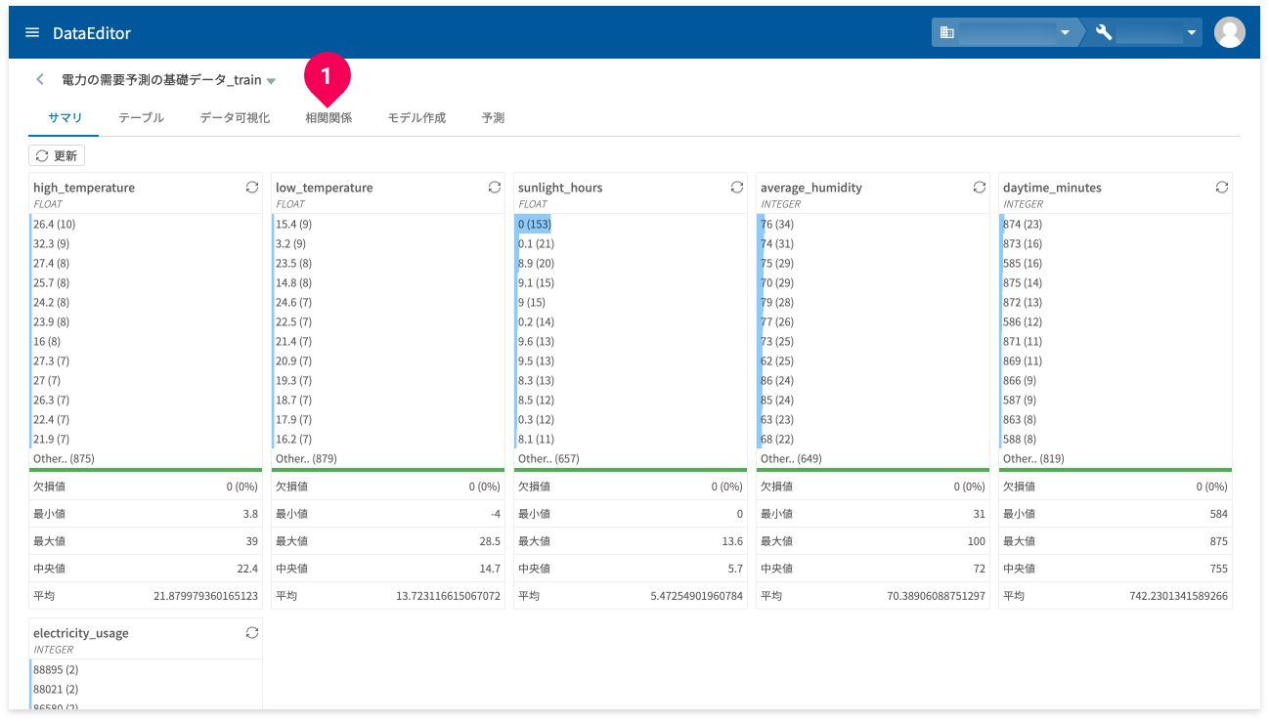Open the hamburger navigation menu

32,32
